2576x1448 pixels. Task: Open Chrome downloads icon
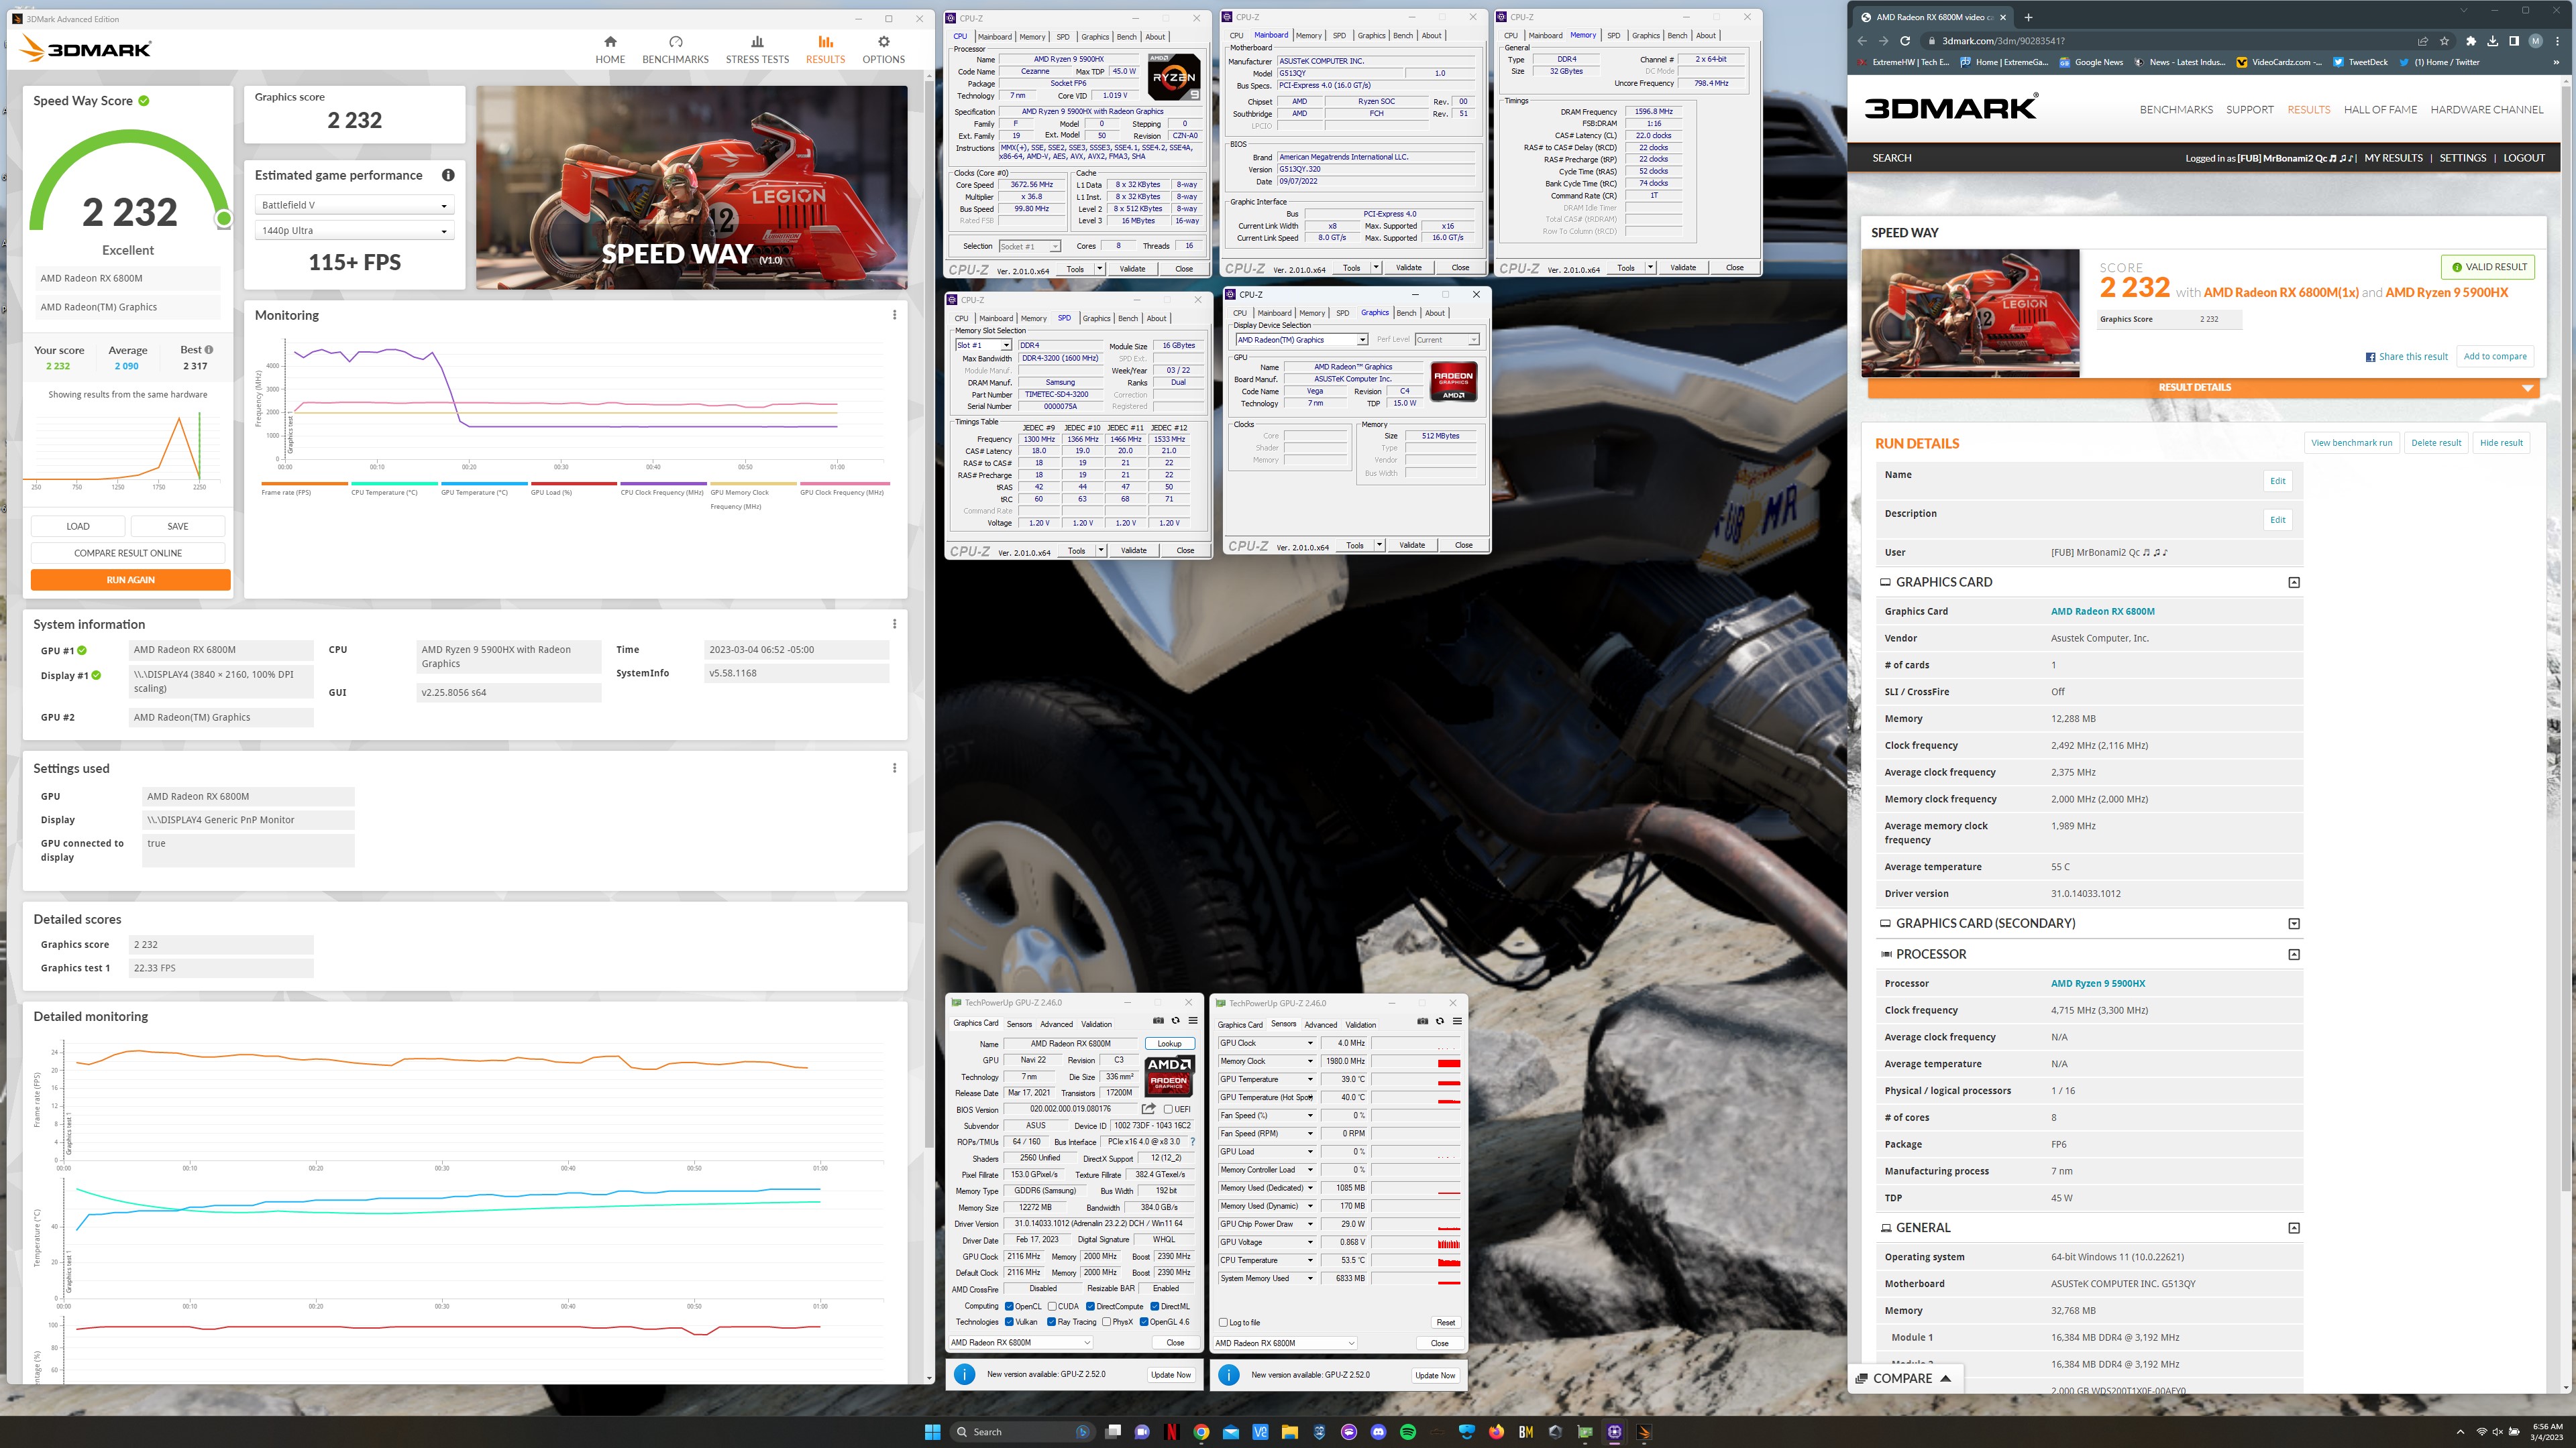pyautogui.click(x=2492, y=41)
